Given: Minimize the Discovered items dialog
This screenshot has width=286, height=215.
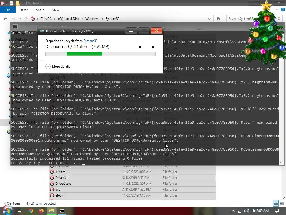Looking at the screenshot, I should (131, 31).
